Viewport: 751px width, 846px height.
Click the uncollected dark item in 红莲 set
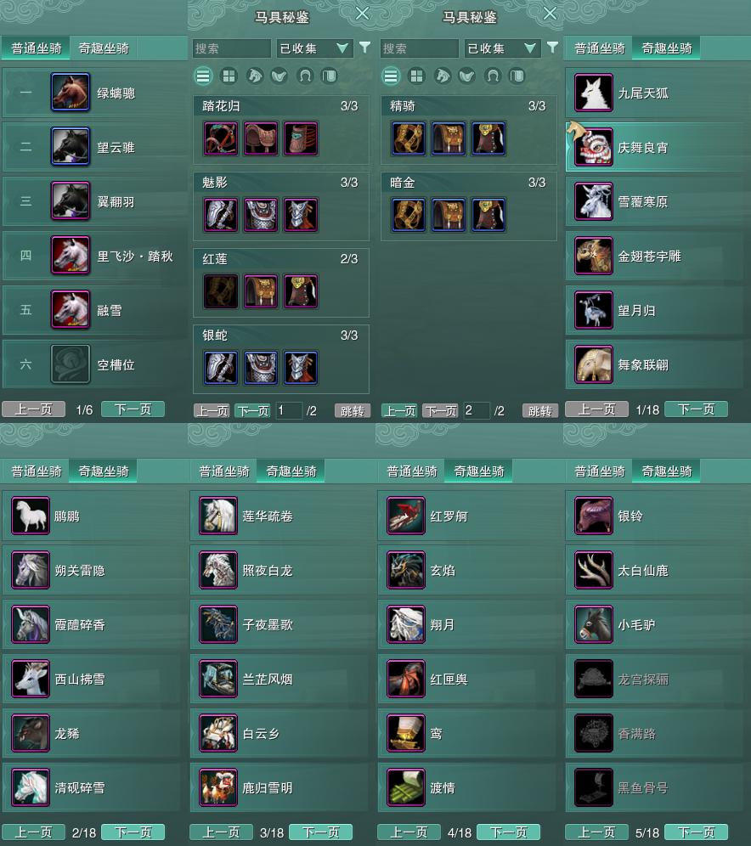coord(221,291)
